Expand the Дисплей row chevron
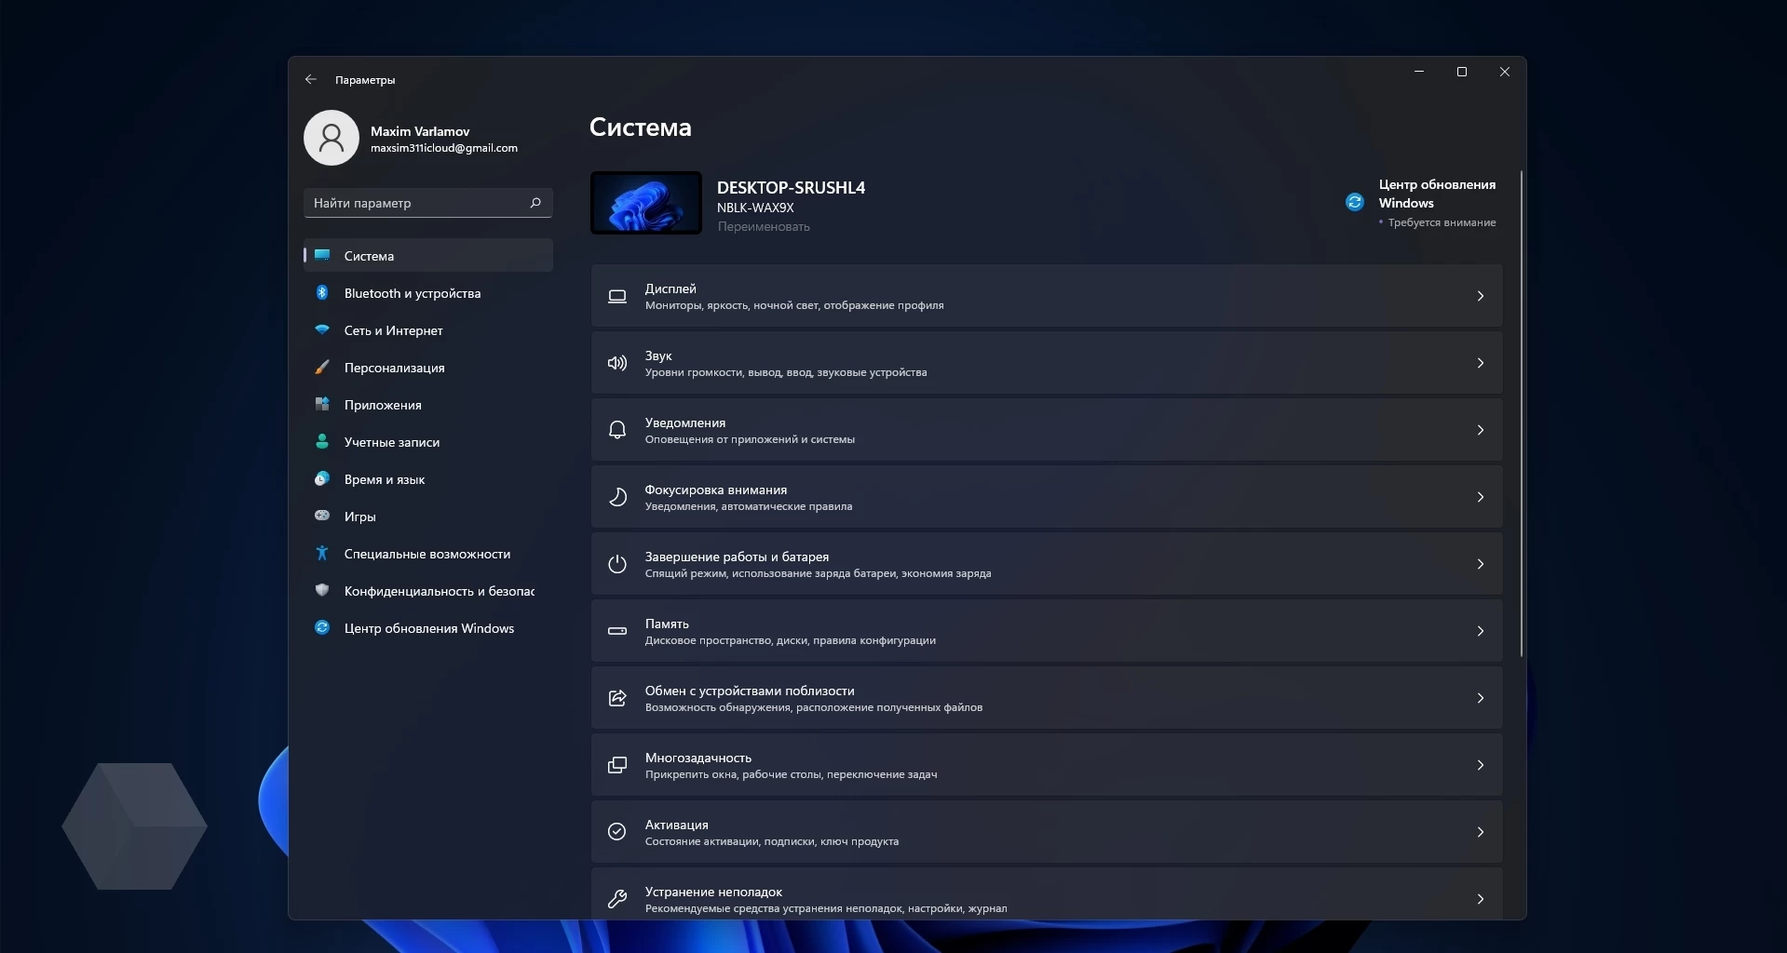This screenshot has width=1787, height=953. click(1481, 296)
